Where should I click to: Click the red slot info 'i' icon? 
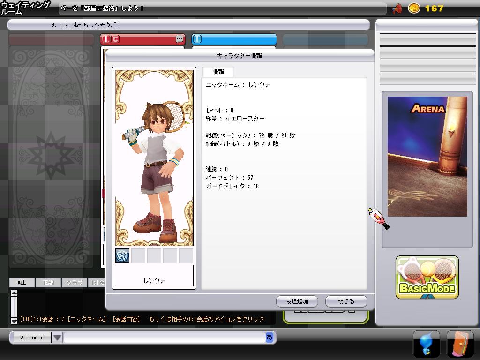(106, 39)
